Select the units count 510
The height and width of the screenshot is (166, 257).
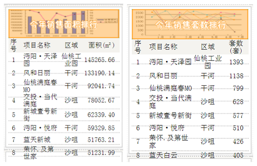(238, 128)
